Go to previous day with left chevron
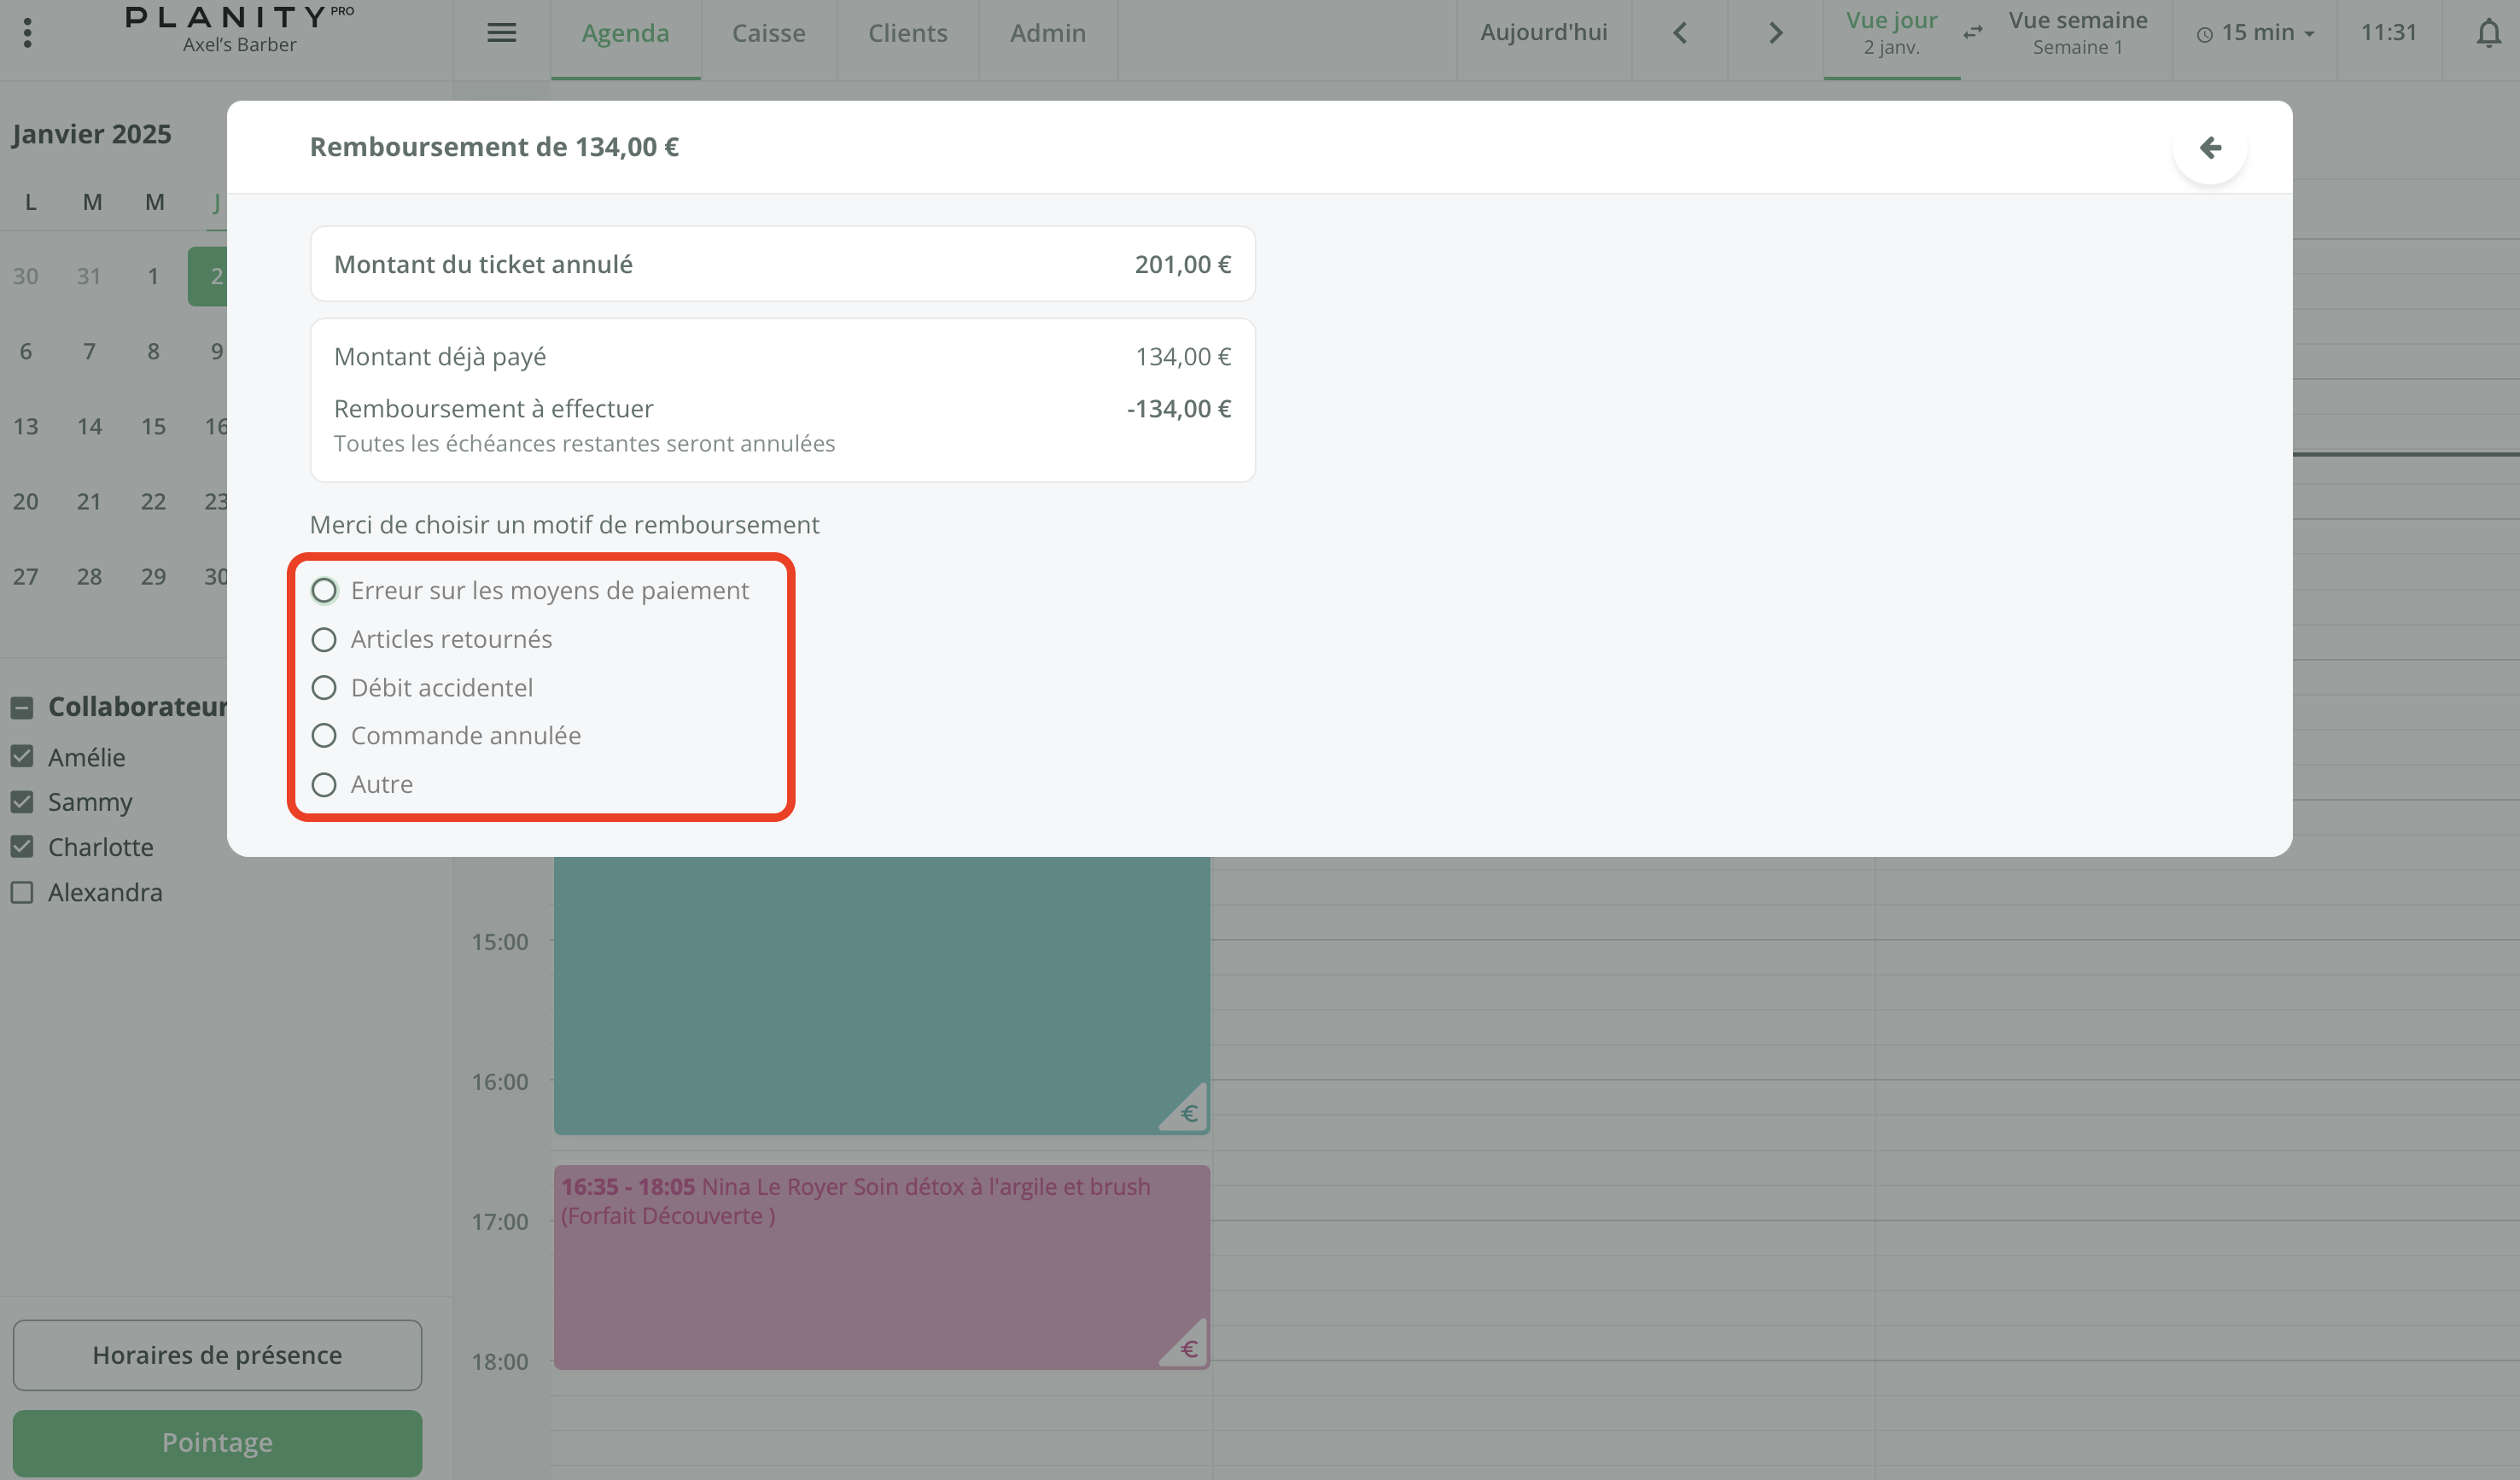 [1680, 33]
